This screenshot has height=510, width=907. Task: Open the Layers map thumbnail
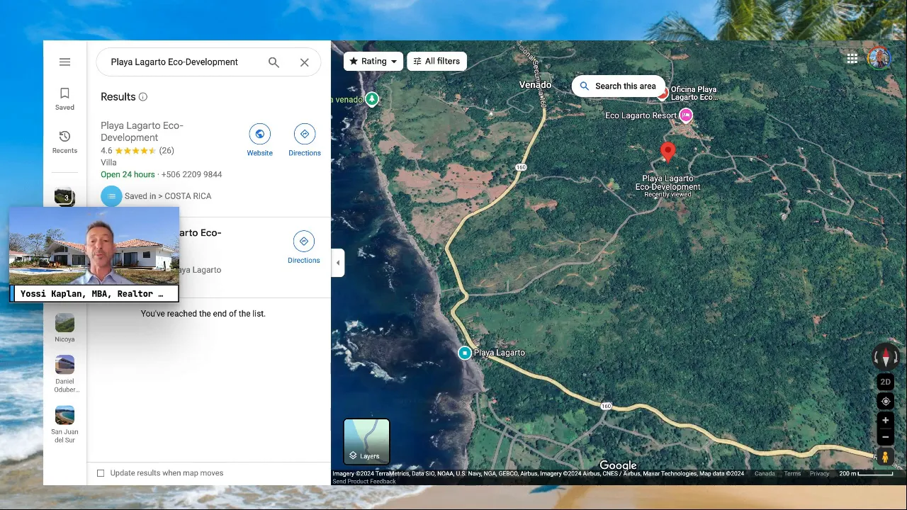click(x=366, y=441)
